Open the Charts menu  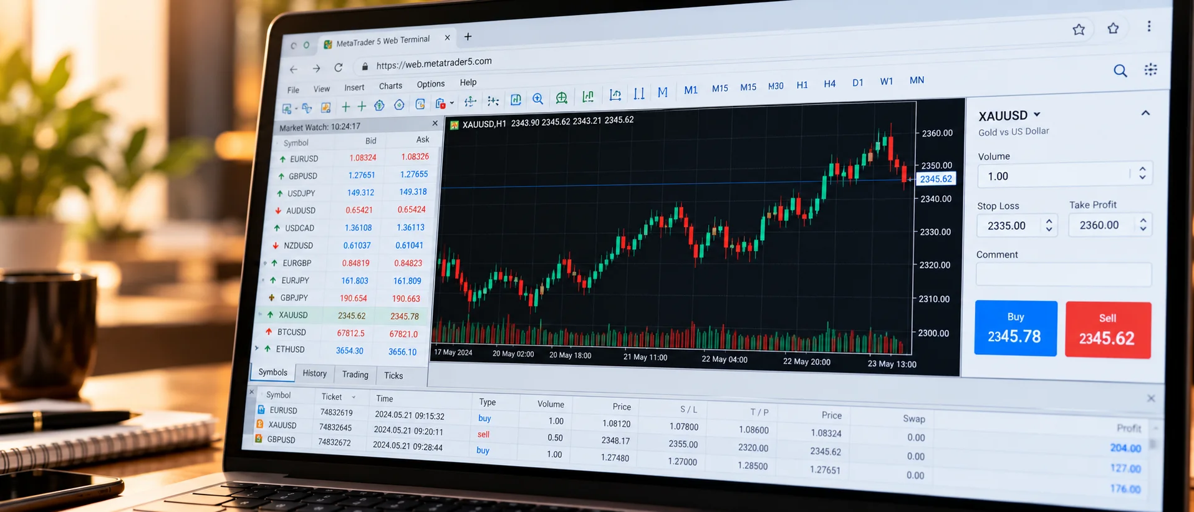click(390, 86)
